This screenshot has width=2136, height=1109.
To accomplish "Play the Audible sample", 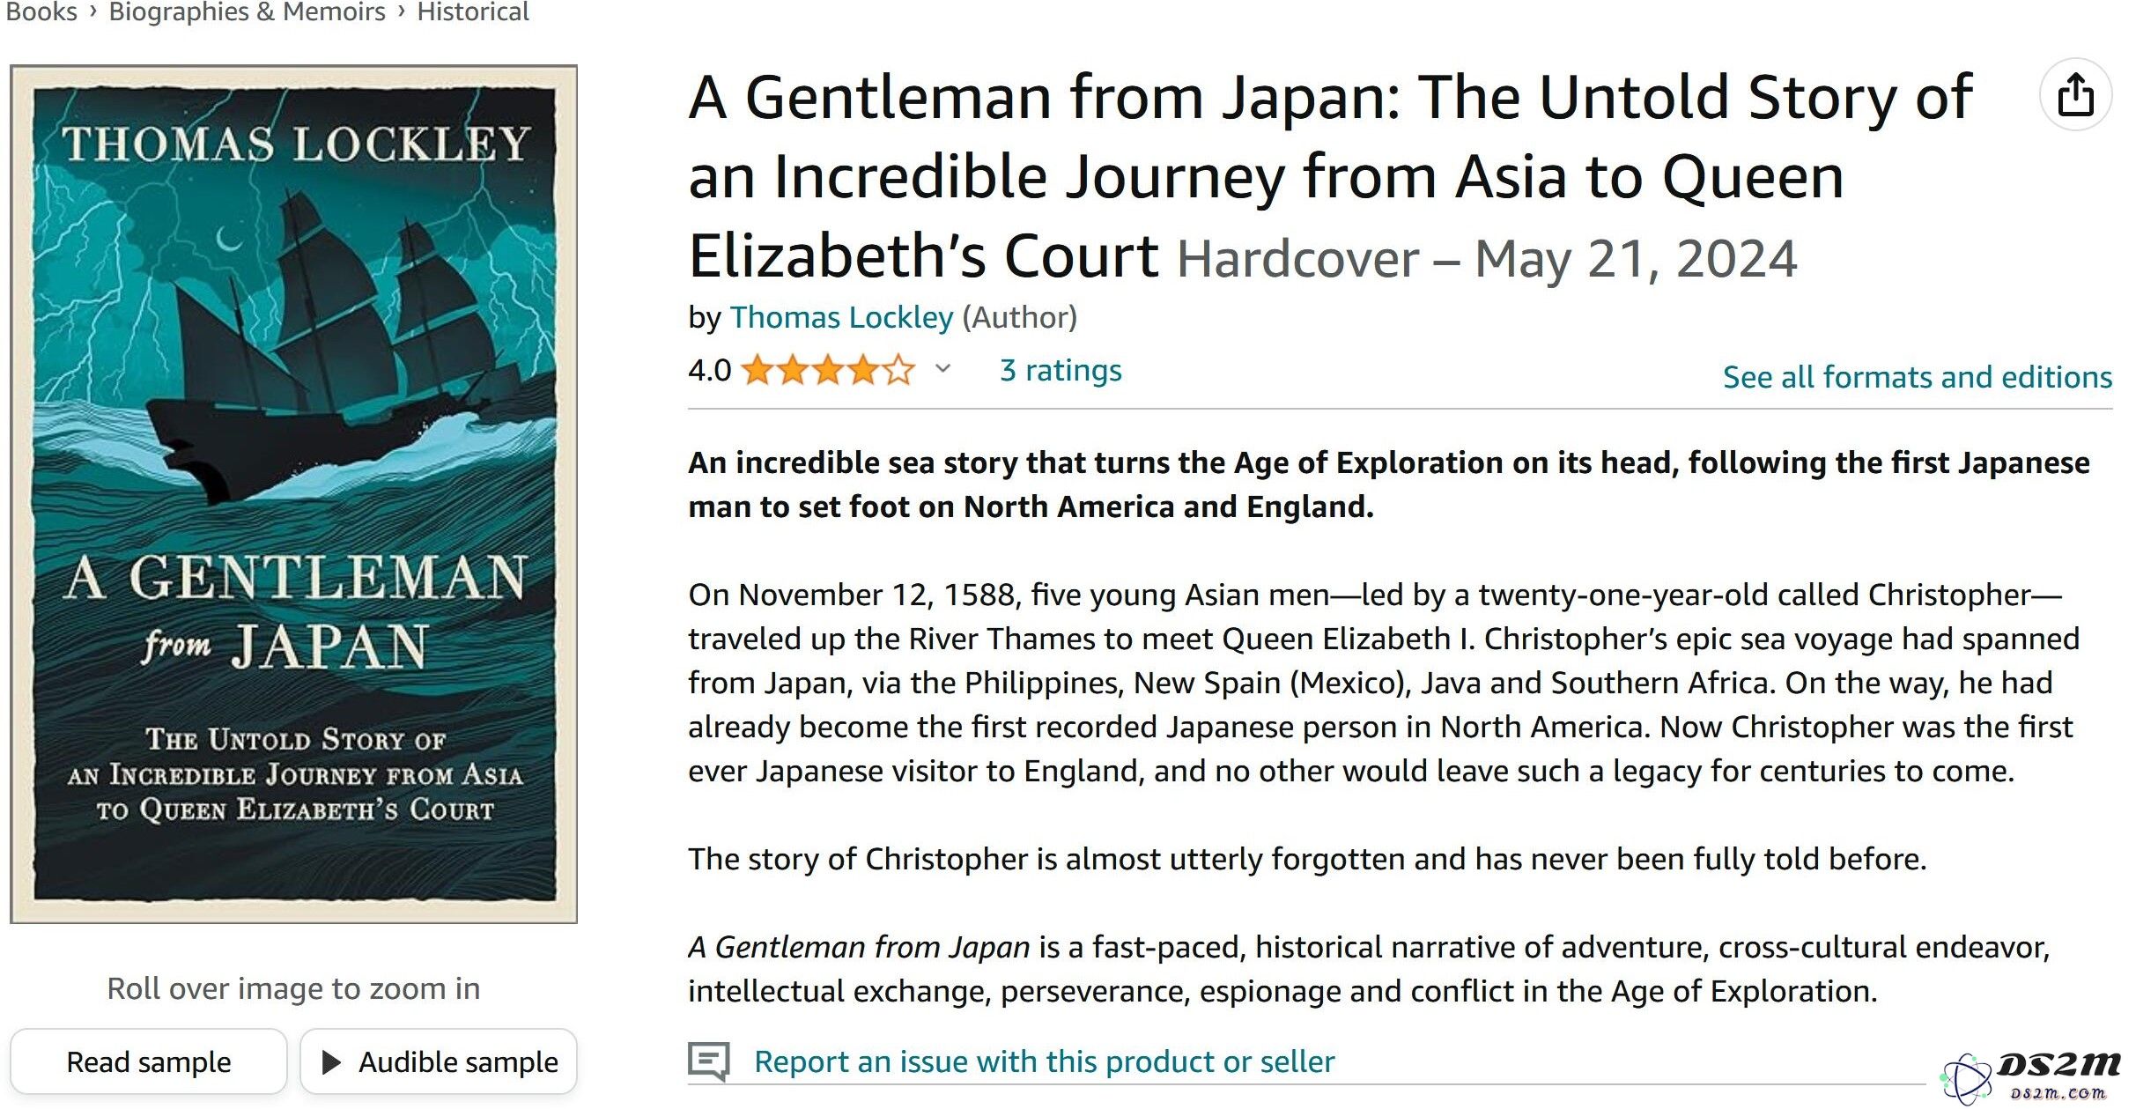I will tap(439, 1061).
